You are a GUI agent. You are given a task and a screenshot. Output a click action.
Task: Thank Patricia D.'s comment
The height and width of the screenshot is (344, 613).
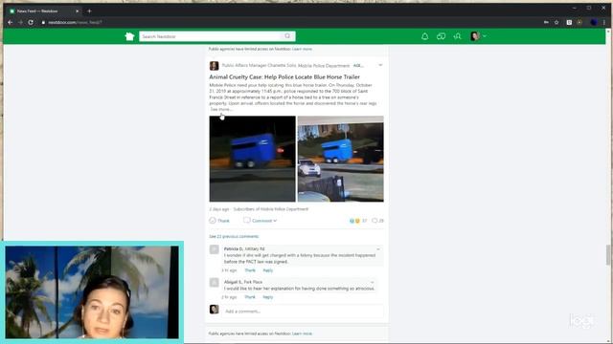250,270
